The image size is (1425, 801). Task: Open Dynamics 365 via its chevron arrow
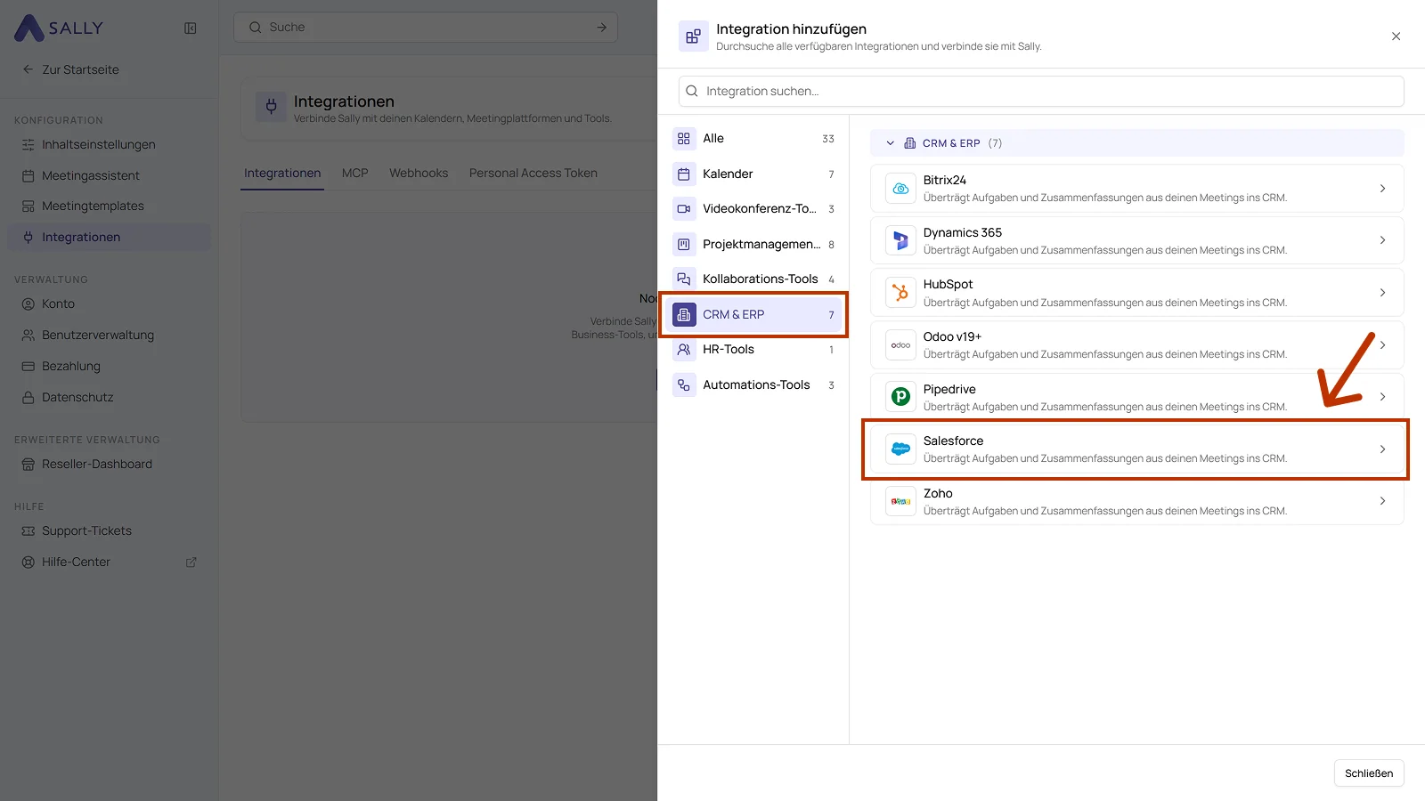(x=1382, y=240)
